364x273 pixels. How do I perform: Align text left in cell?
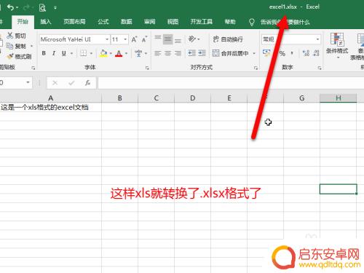point(158,53)
